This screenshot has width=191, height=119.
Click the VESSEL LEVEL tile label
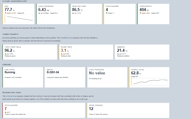click(x=138, y=70)
